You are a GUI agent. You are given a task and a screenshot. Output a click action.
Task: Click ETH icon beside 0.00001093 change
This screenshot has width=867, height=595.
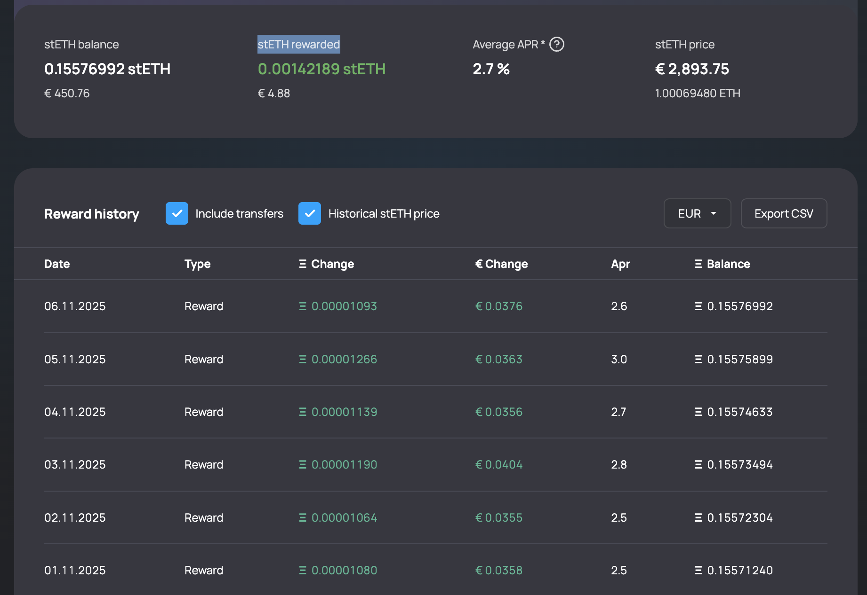[303, 306]
